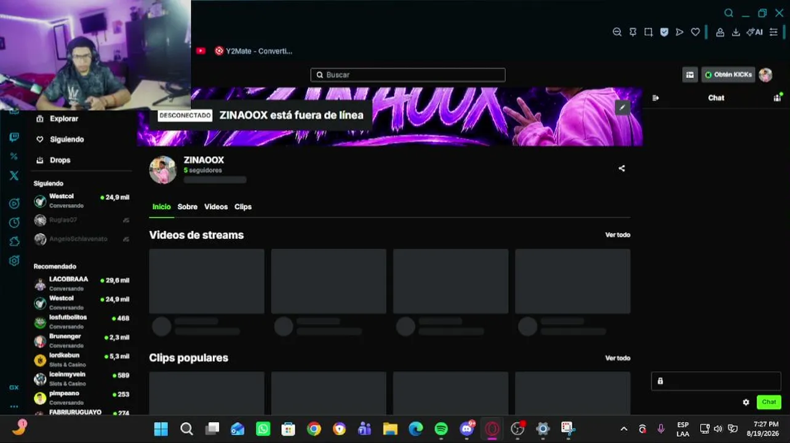Viewport: 790px width, 443px height.
Task: Open recommended channel iceinmyvein
Action: tap(82, 378)
